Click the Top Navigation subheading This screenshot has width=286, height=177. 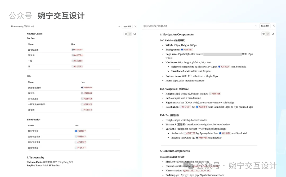coord(174,89)
